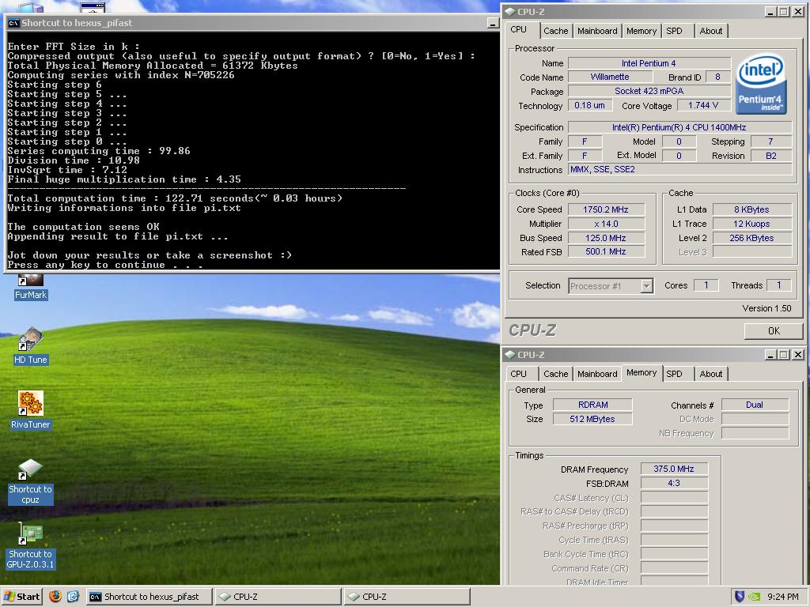The width and height of the screenshot is (810, 607).
Task: Click the 12 Kuops L1 Trace field
Action: 752,224
